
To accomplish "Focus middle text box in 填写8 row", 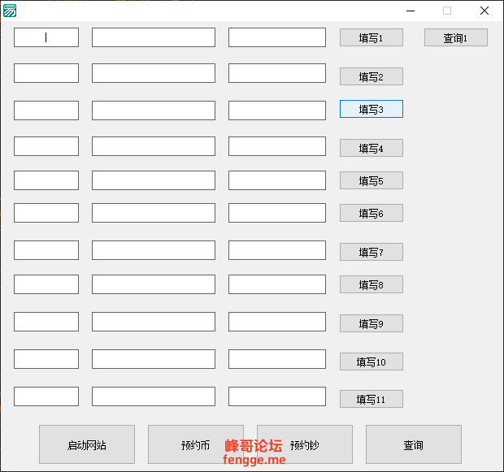I will (x=154, y=284).
